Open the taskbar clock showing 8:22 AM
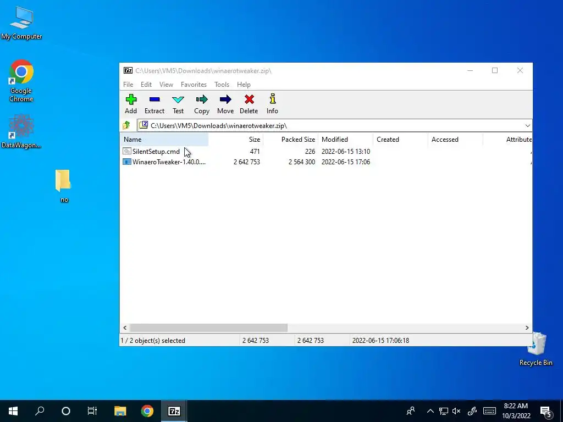The height and width of the screenshot is (422, 563). tap(516, 411)
